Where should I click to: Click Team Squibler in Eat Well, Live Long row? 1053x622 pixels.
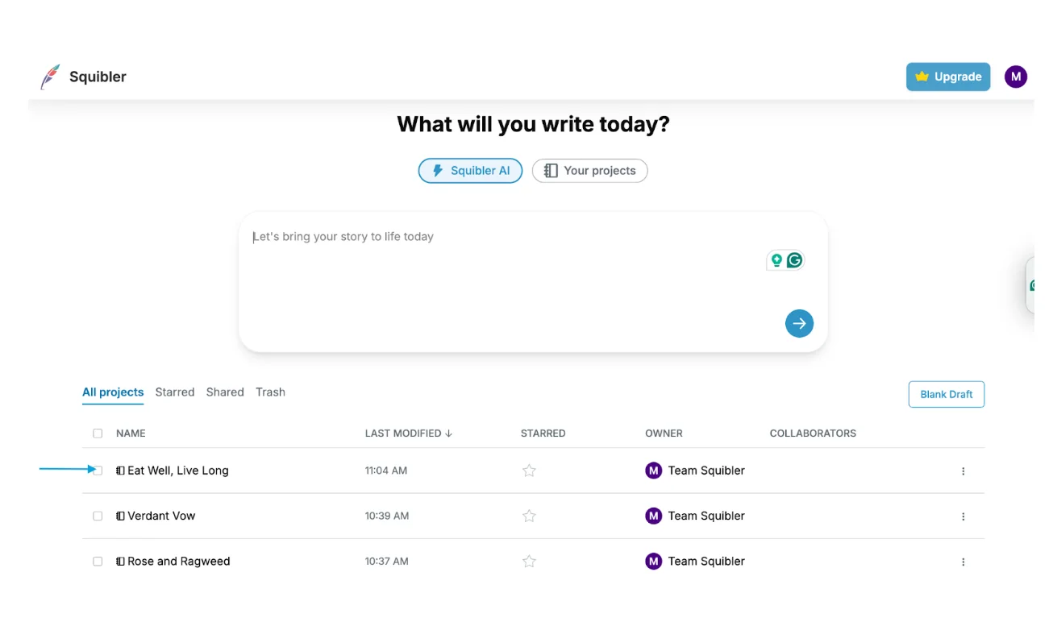[x=706, y=471]
